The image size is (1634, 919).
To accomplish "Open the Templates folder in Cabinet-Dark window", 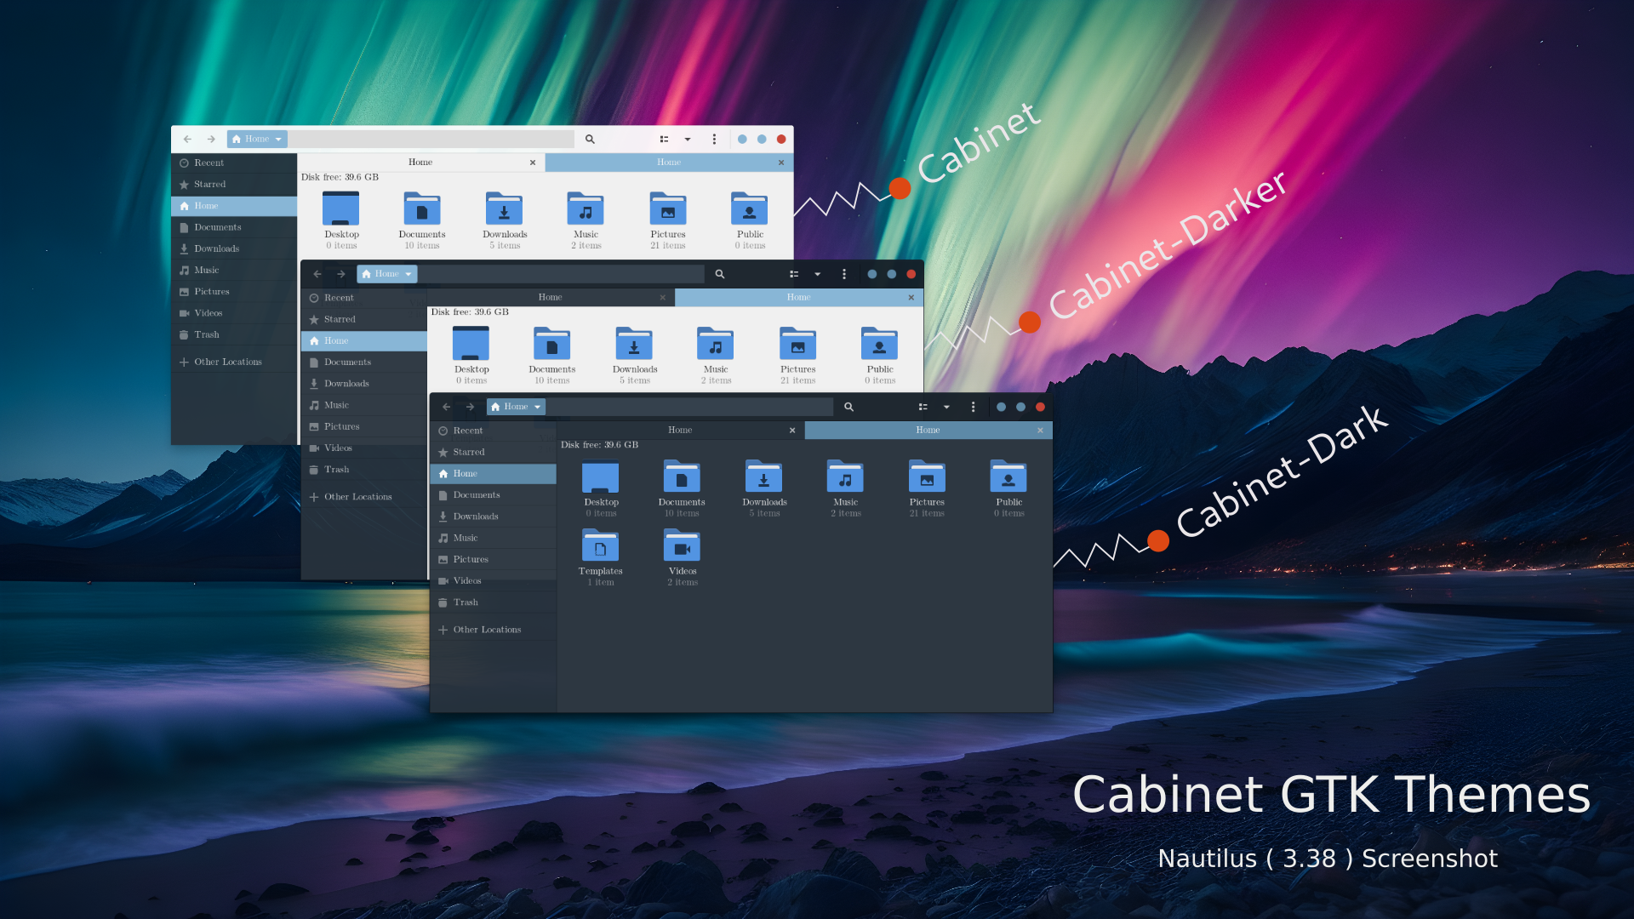I will pos(600,546).
